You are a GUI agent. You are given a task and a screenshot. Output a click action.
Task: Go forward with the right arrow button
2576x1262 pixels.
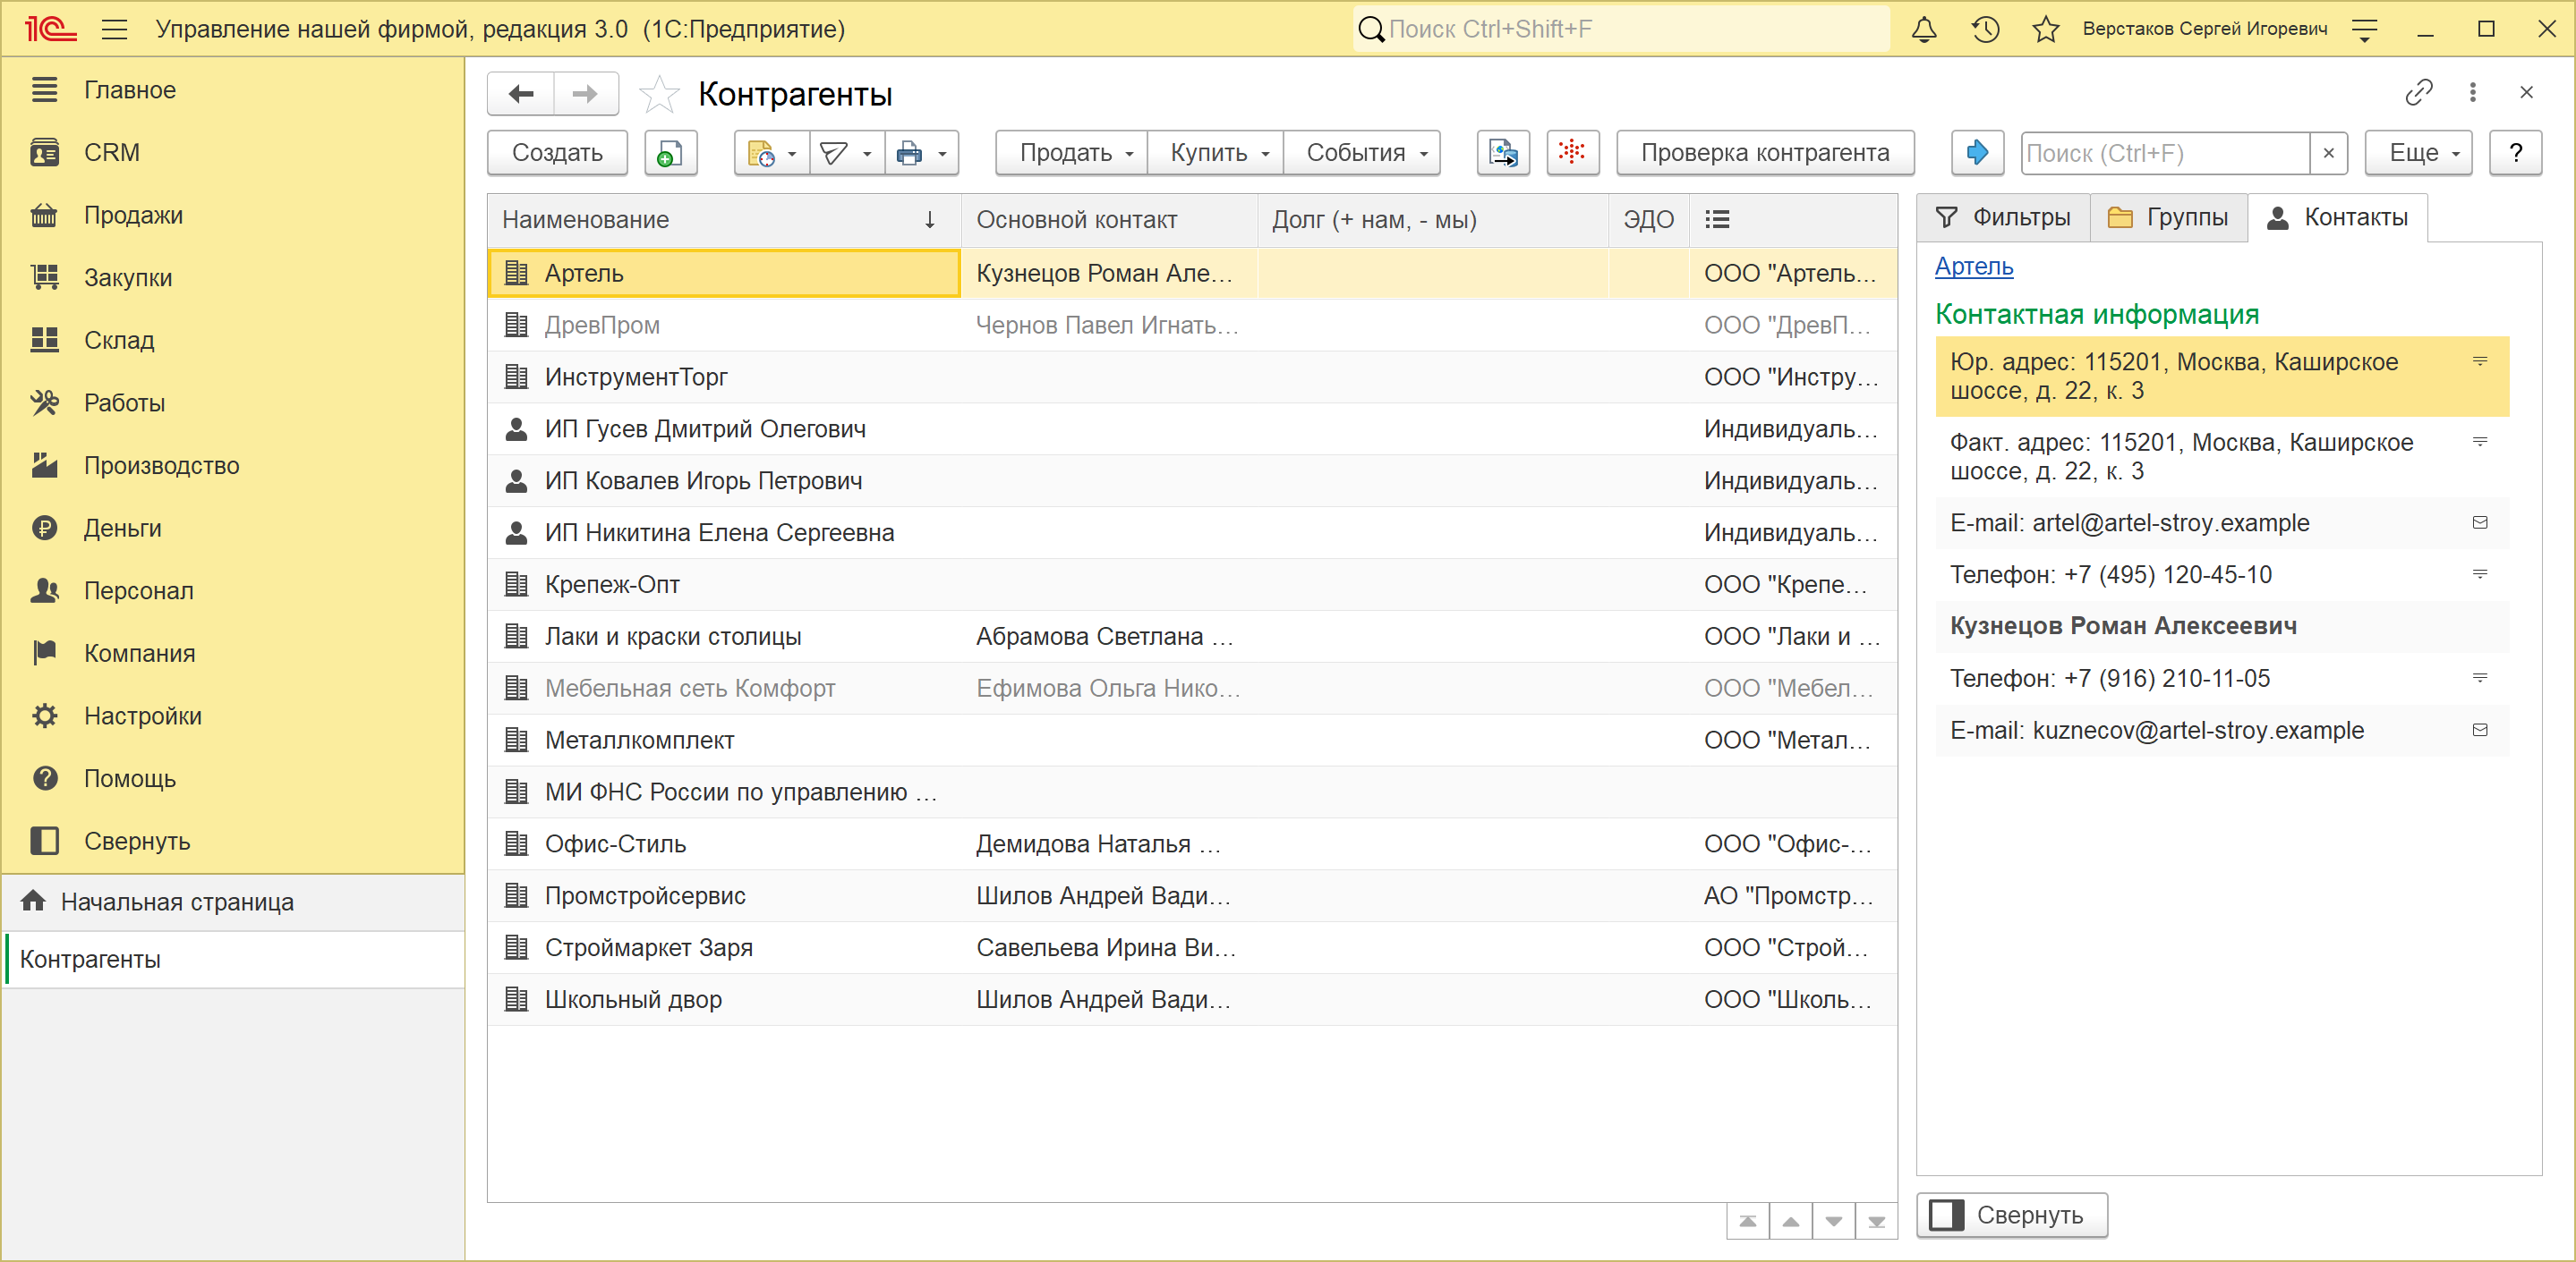[585, 94]
